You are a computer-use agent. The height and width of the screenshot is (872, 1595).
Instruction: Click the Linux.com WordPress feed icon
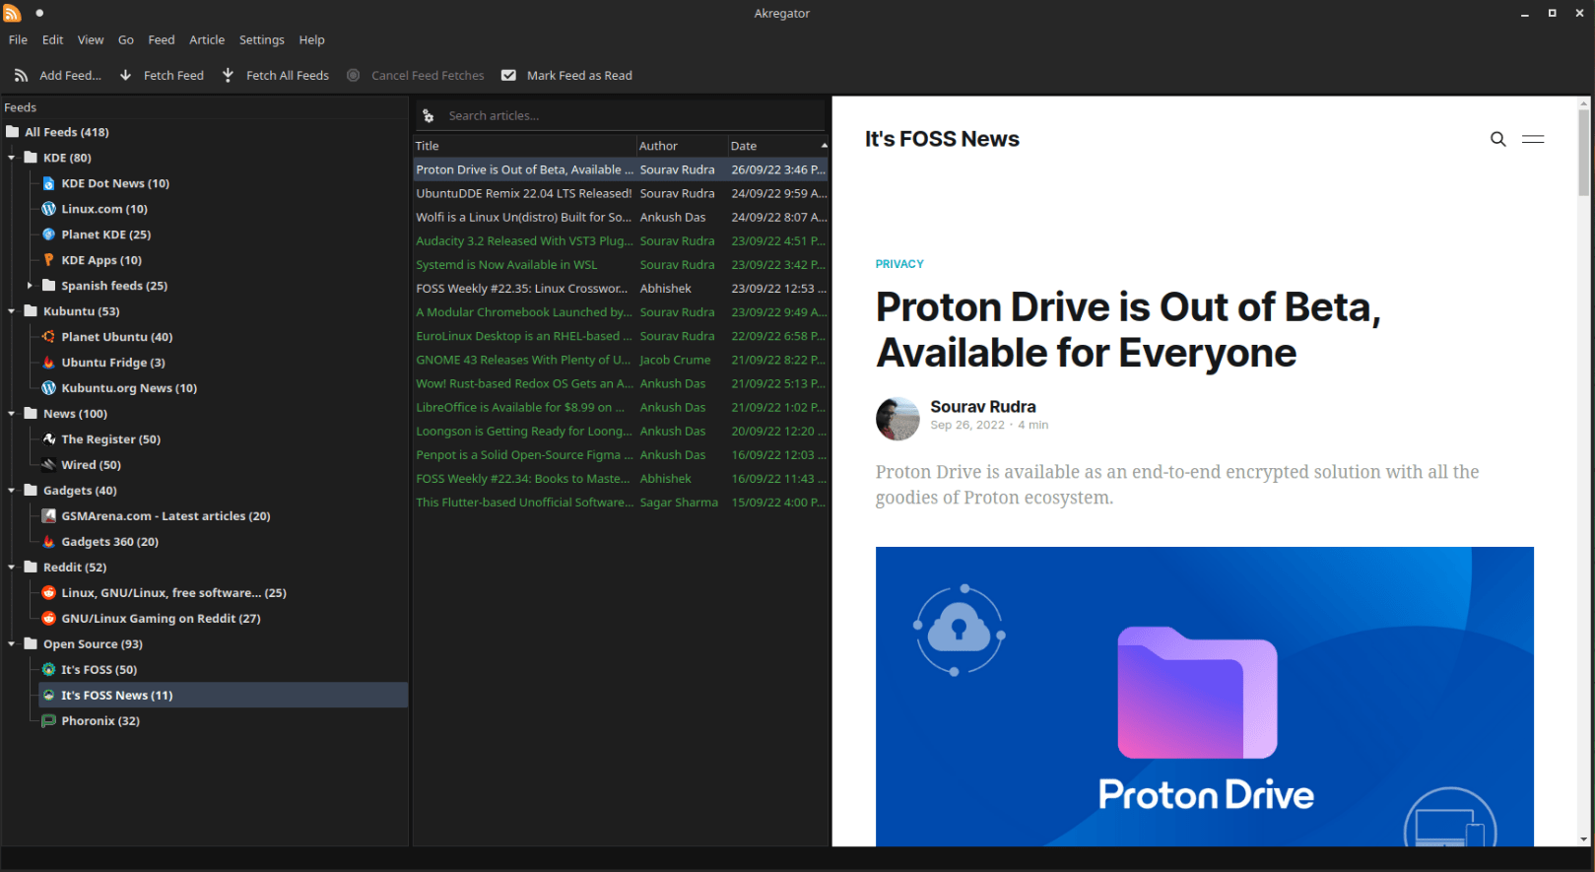[x=48, y=209]
